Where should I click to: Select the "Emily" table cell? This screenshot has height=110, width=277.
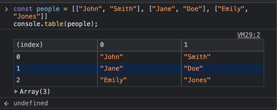(139, 80)
